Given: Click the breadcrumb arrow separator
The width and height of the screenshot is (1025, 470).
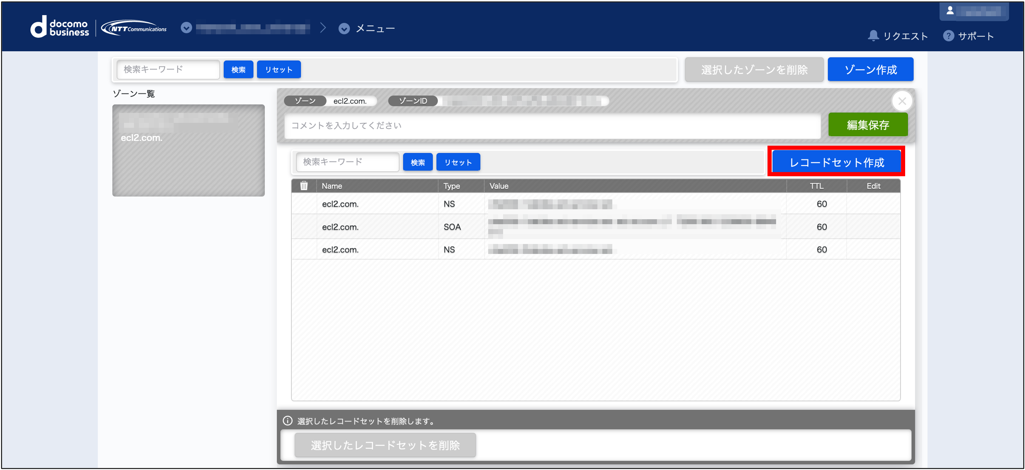Looking at the screenshot, I should tap(323, 28).
